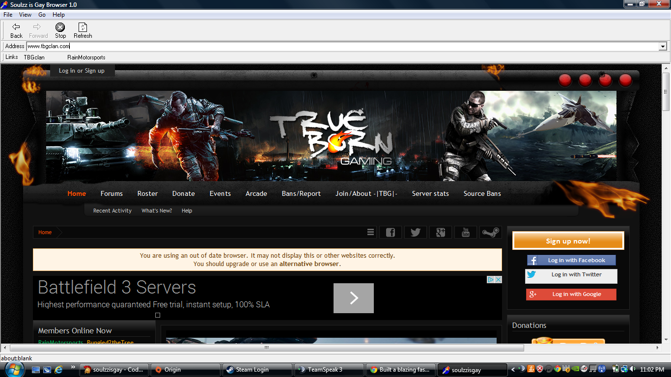The width and height of the screenshot is (671, 377).
Task: Open the TBGclan links bar shortcut
Action: point(34,57)
